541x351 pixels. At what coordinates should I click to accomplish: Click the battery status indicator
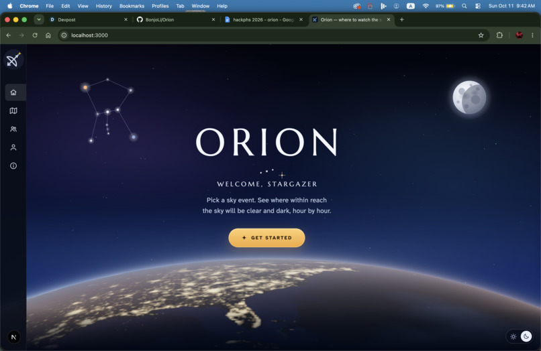click(445, 6)
